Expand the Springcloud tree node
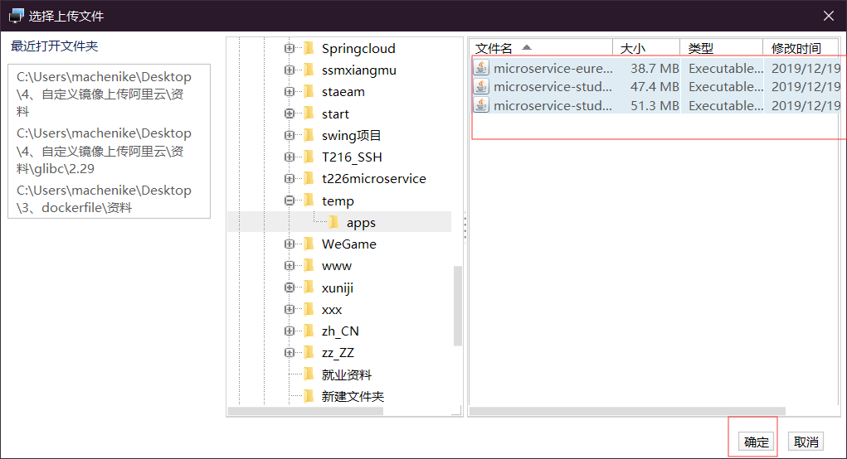This screenshot has width=847, height=459. pos(290,49)
